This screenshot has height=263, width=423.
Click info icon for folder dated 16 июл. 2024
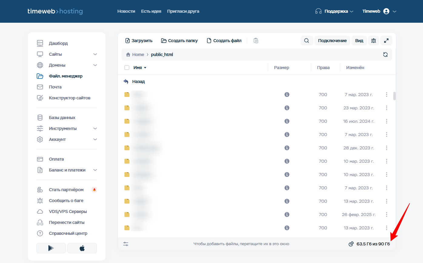pyautogui.click(x=287, y=121)
